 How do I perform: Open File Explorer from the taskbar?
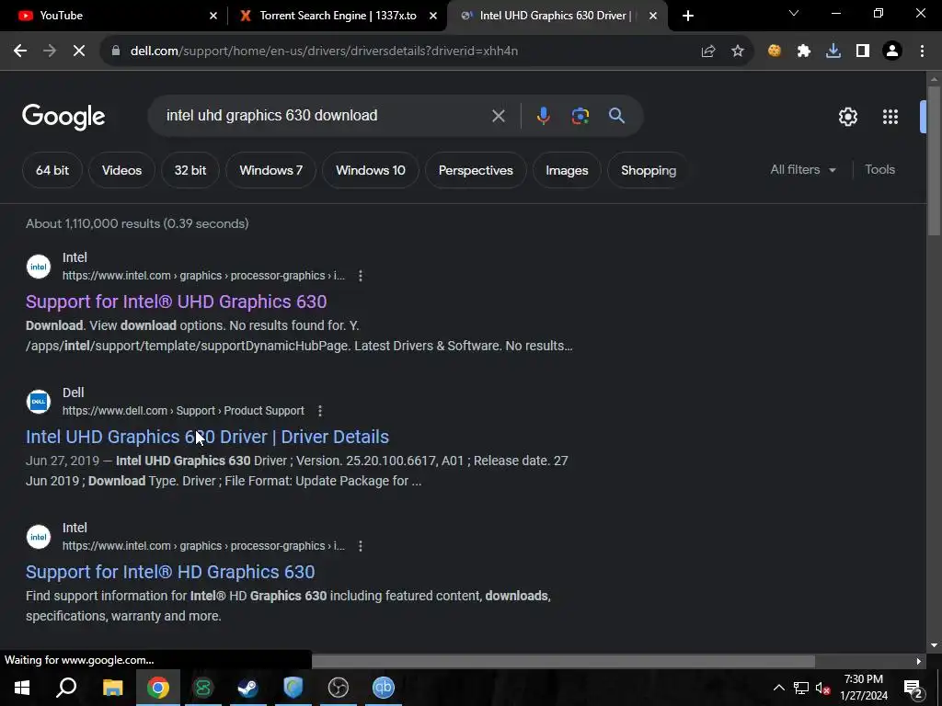113,688
